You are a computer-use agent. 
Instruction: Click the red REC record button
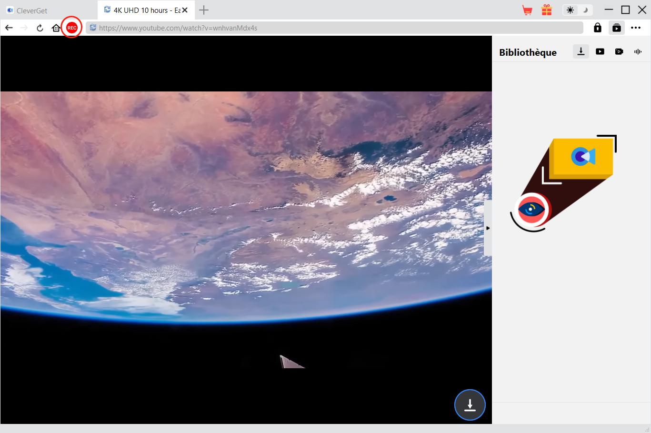[x=71, y=28]
